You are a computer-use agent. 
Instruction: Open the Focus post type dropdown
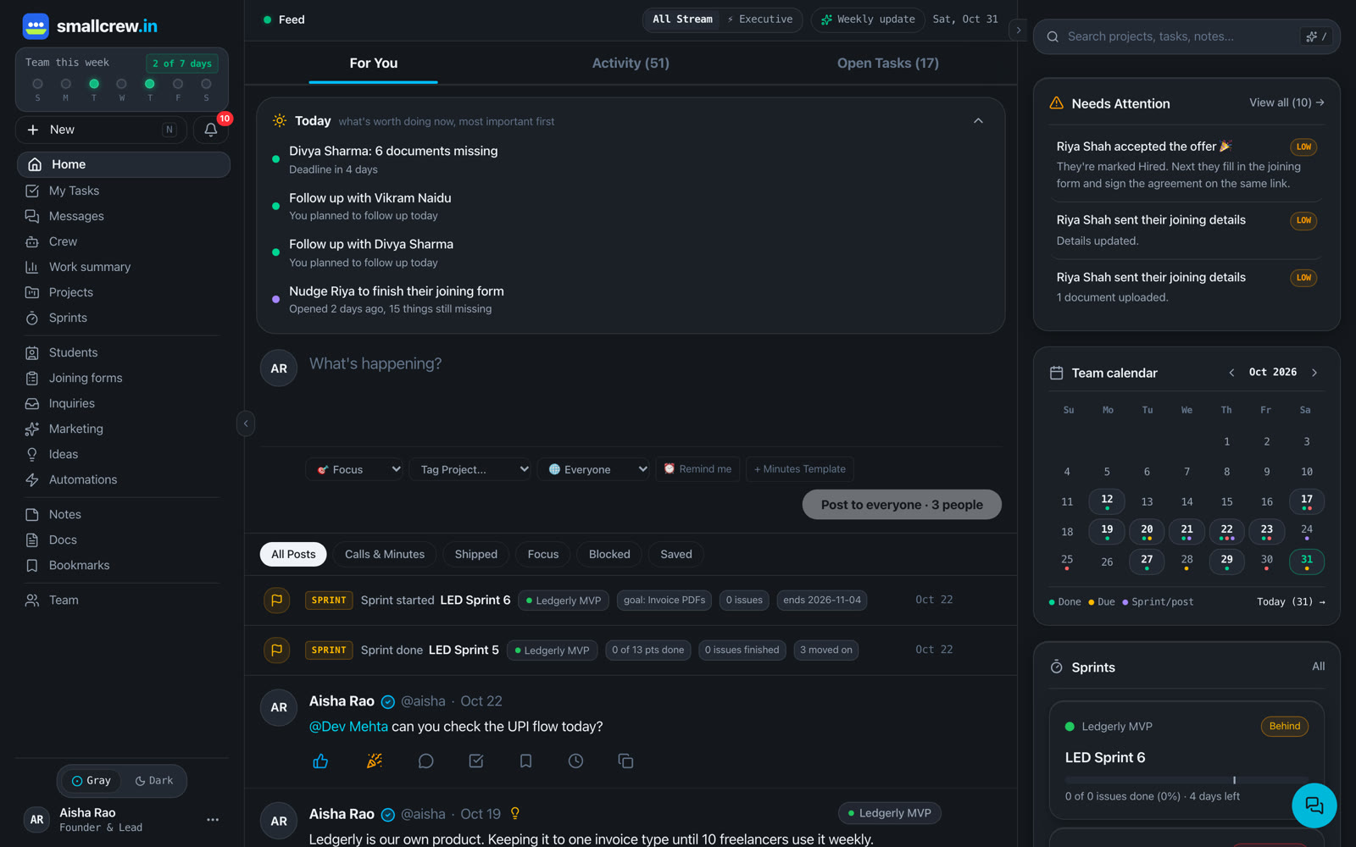coord(355,469)
